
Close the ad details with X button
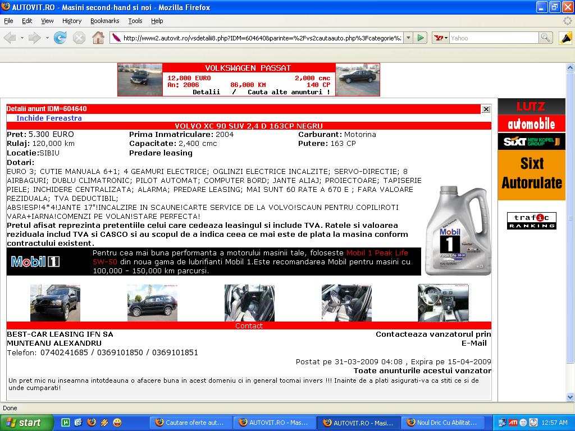pos(486,109)
